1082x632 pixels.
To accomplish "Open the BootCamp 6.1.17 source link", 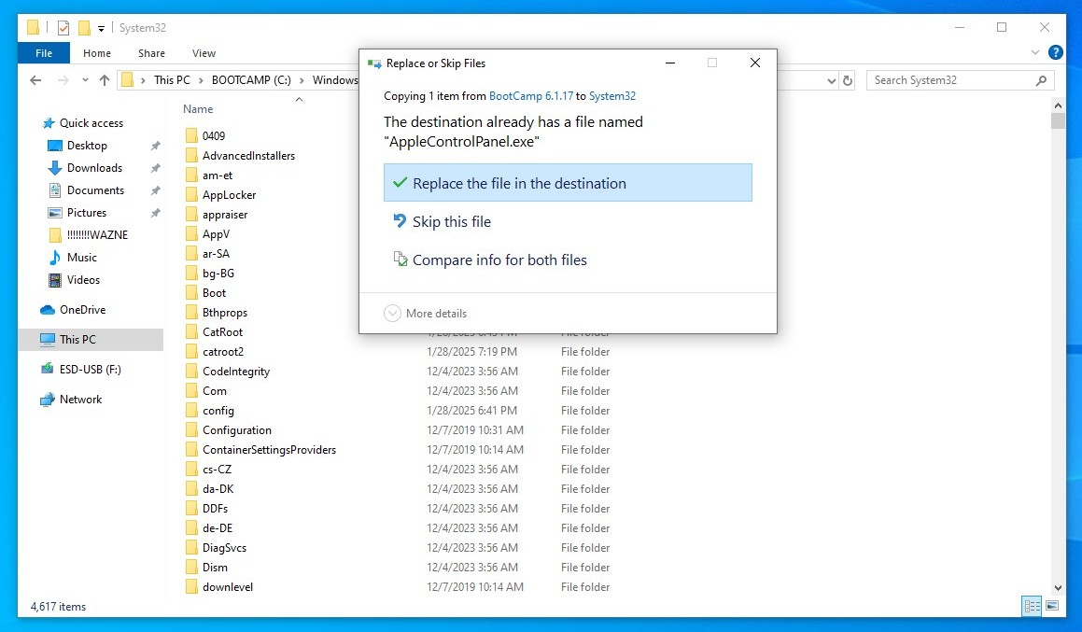I will [530, 96].
